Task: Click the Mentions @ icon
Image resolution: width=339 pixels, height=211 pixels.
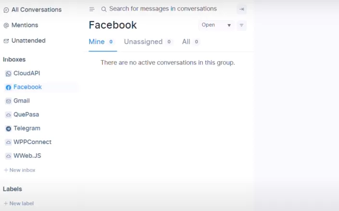Action: pyautogui.click(x=6, y=26)
